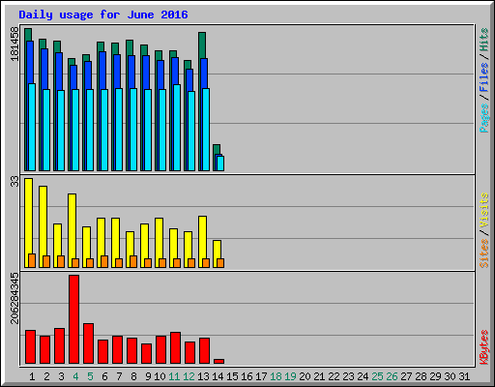Click the red KBytes bar for day 5
The width and height of the screenshot is (495, 387).
tap(88, 343)
